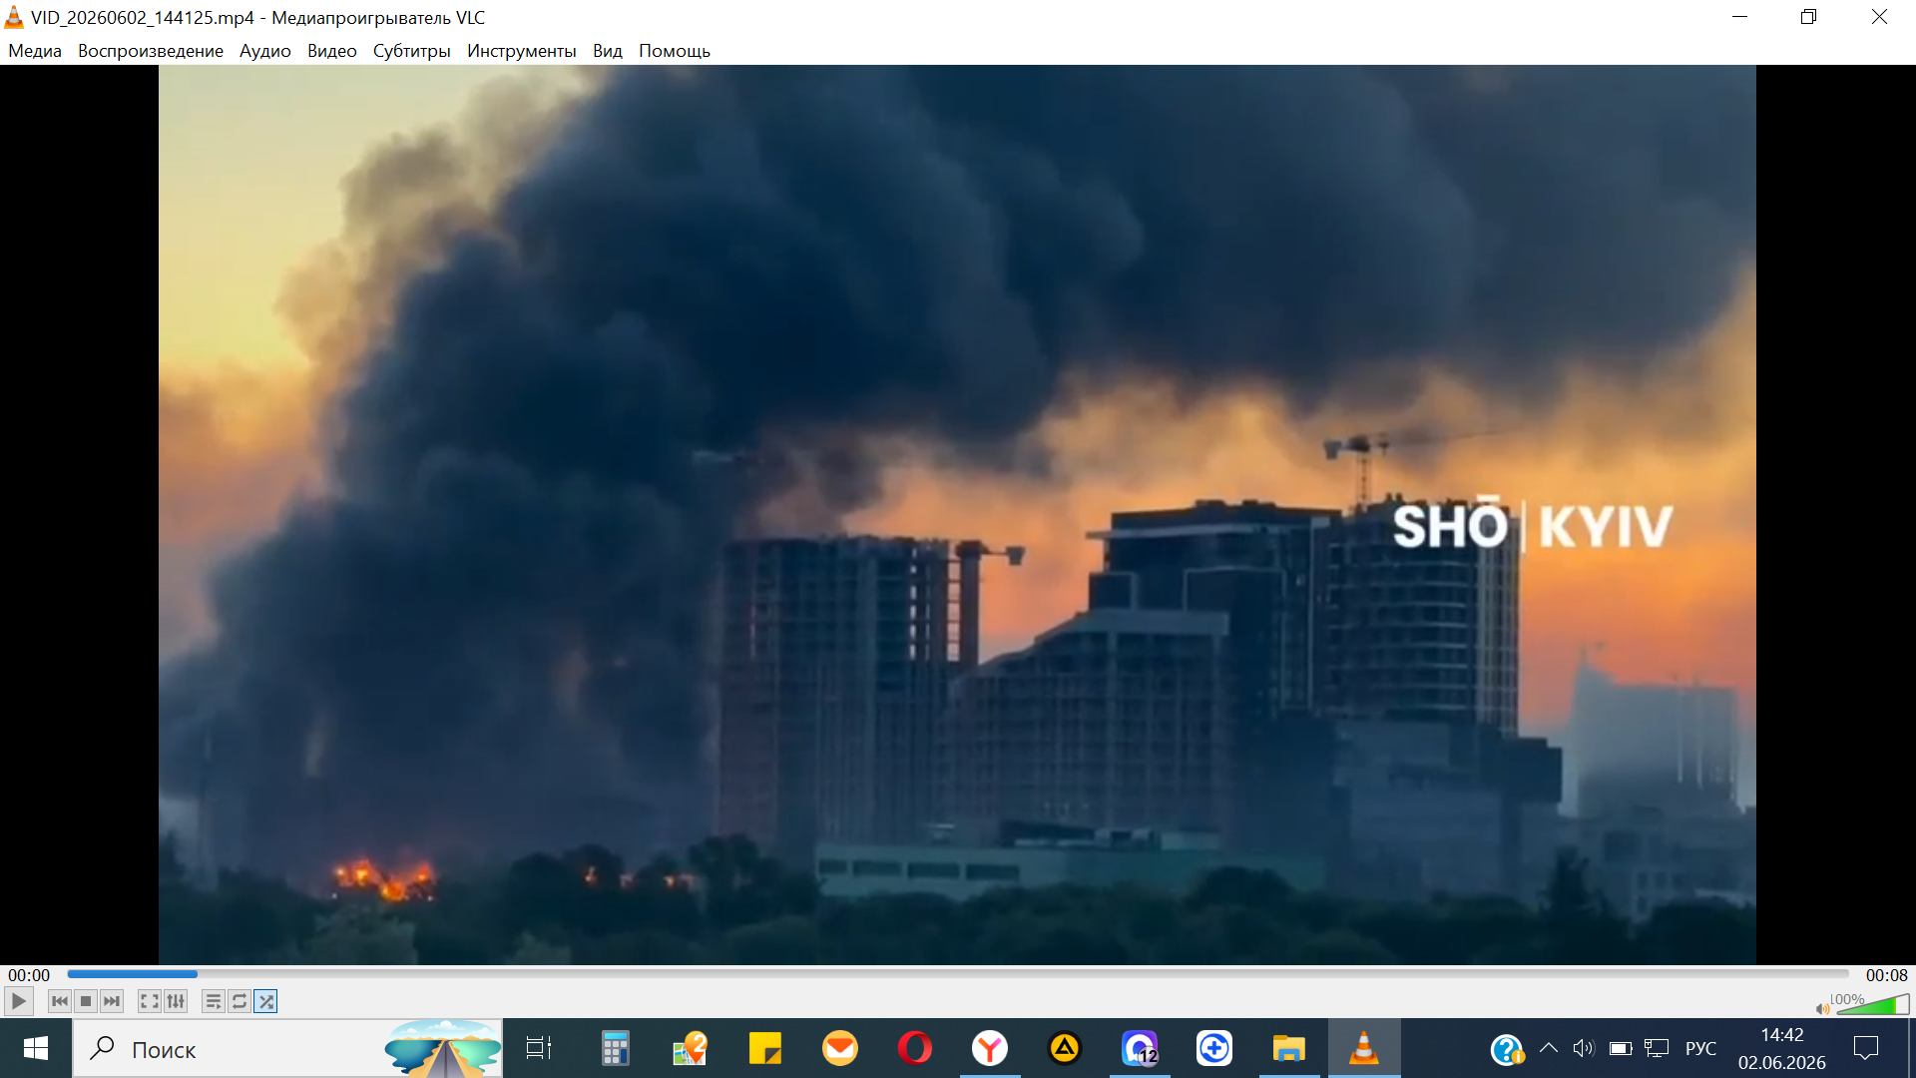1916x1078 pixels.
Task: Expand the Воспроизведение menu
Action: tap(151, 51)
